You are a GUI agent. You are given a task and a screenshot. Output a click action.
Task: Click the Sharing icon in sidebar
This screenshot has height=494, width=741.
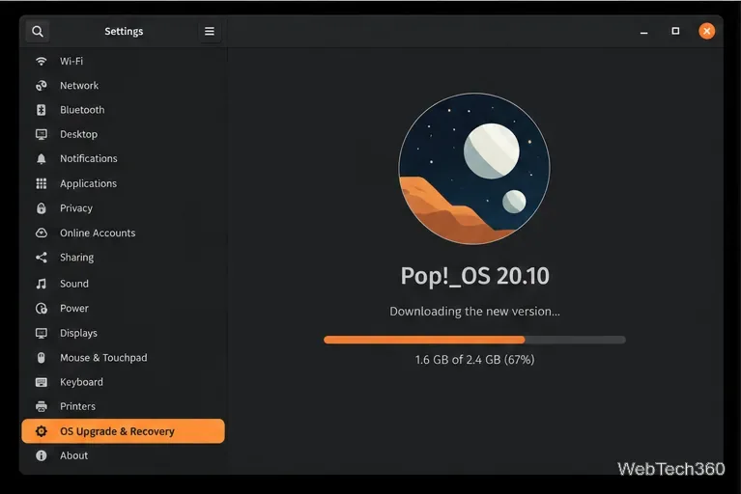42,258
